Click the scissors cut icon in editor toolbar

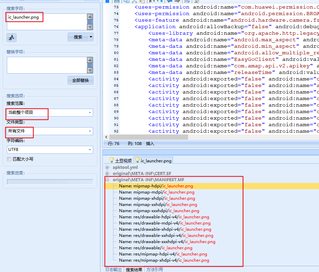134,1
